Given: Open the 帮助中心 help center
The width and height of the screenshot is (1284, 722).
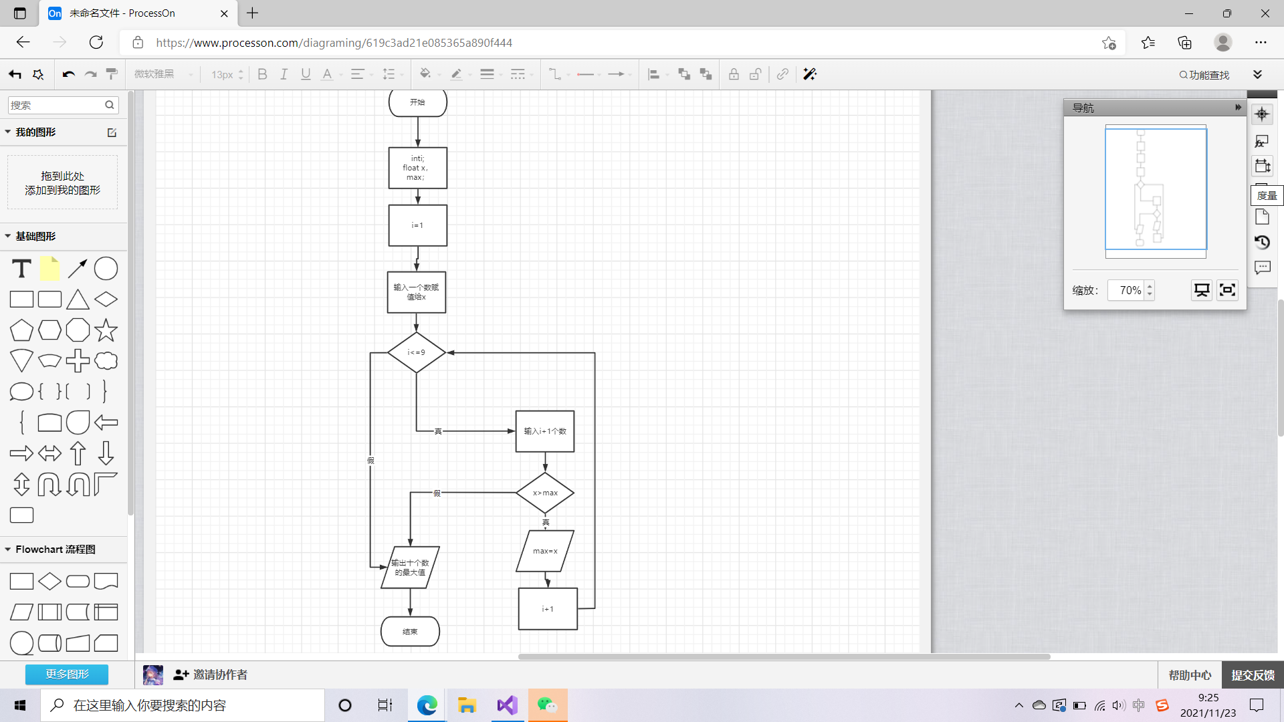Looking at the screenshot, I should pyautogui.click(x=1189, y=675).
